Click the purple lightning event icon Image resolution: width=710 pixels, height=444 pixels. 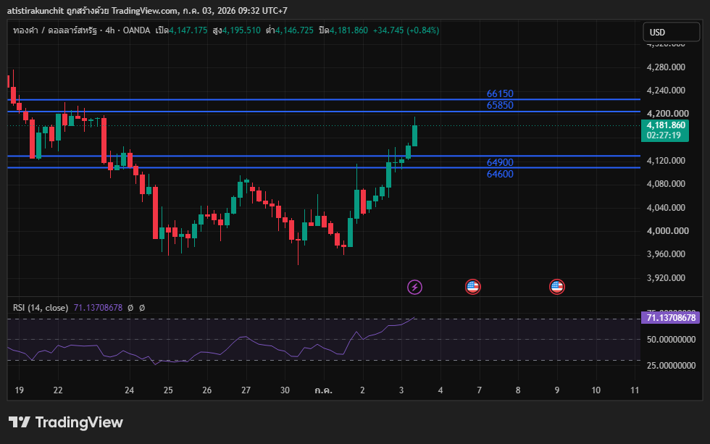(x=414, y=287)
